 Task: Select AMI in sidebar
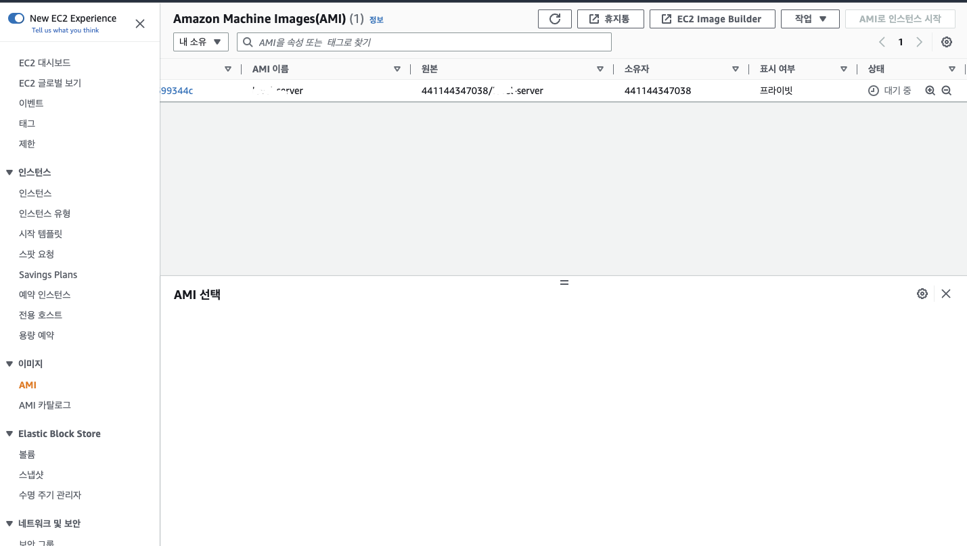tap(28, 385)
